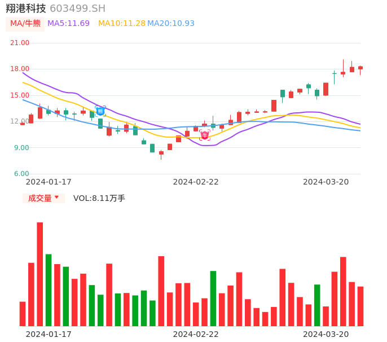Click 2024-03-20 date under price chart
The image size is (387, 342).
click(326, 182)
